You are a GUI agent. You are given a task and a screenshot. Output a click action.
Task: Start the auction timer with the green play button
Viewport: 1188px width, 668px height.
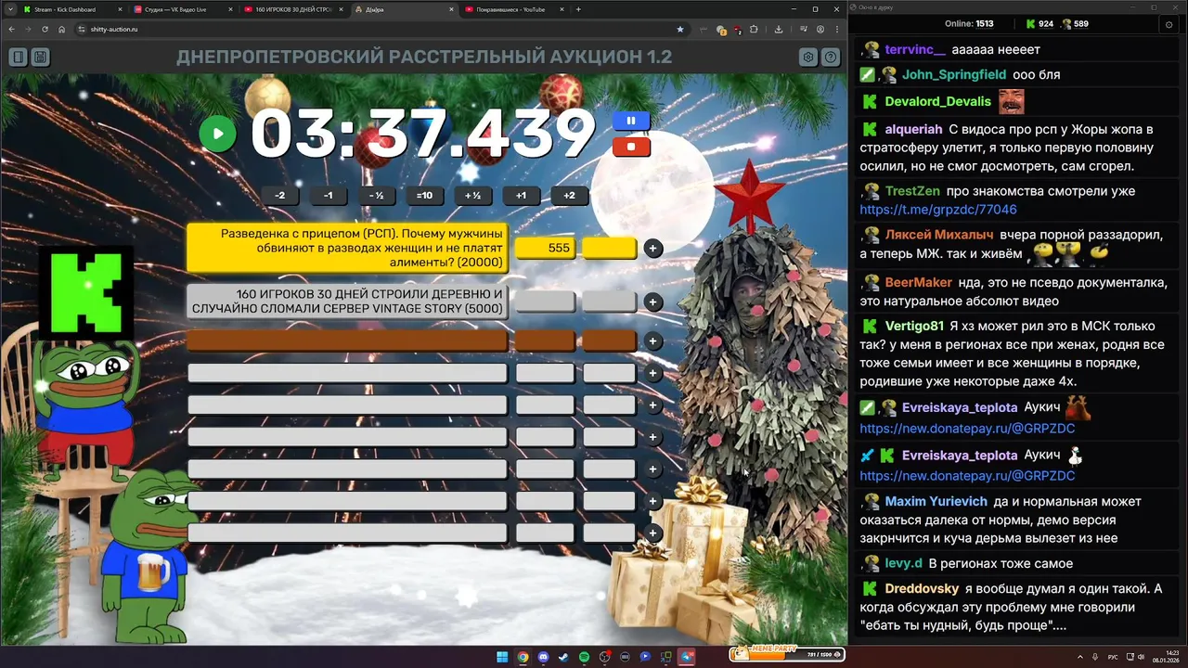tap(218, 134)
